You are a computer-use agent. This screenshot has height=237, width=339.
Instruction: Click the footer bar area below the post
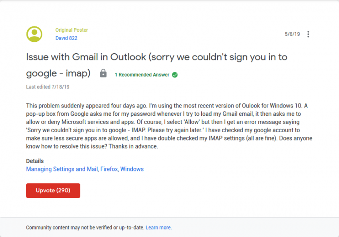169,227
